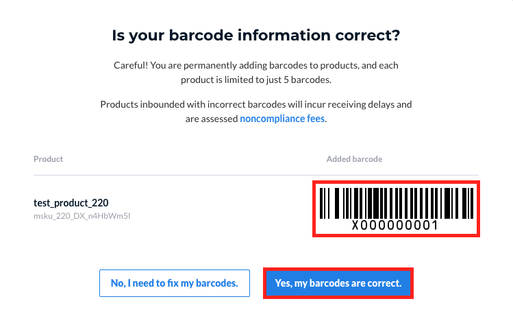Screen dimensions: 513x323
Task: Choose 'No, I need to fix my barcodes.'
Action: coord(175,283)
